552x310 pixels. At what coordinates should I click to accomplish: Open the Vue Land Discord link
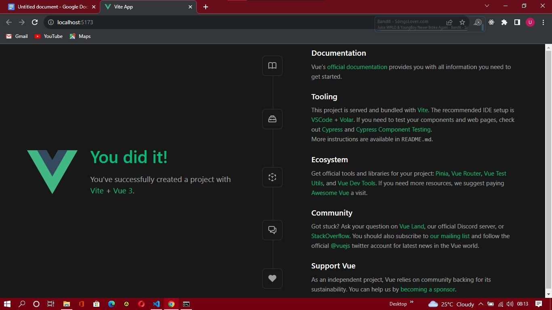point(412,226)
